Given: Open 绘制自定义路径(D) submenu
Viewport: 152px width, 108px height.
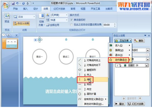Looking at the screenshot, I should click(93, 99).
